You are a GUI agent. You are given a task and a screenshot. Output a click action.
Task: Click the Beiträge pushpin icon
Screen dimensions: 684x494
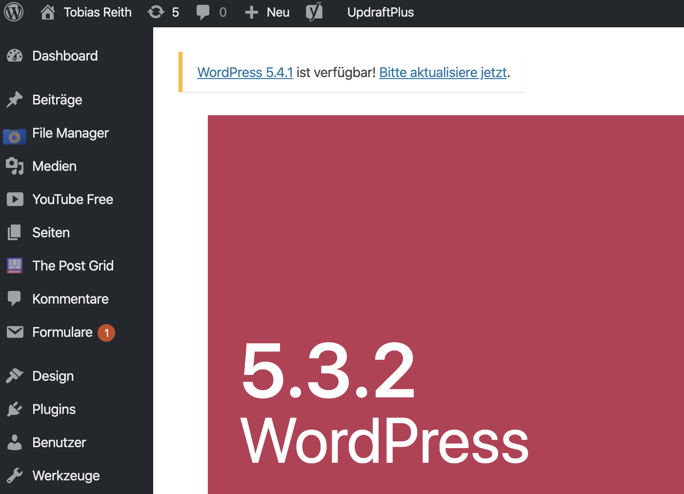[15, 100]
